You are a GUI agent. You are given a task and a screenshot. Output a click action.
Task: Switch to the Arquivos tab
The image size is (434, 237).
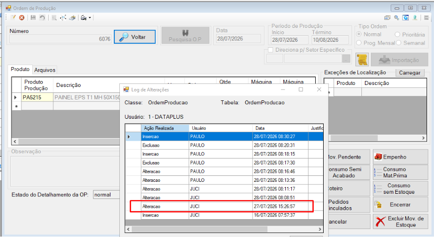pyautogui.click(x=45, y=70)
